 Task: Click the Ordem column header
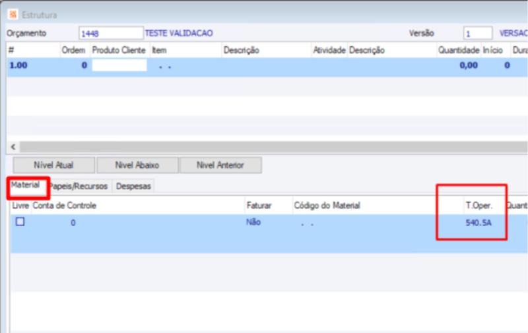pyautogui.click(x=73, y=51)
